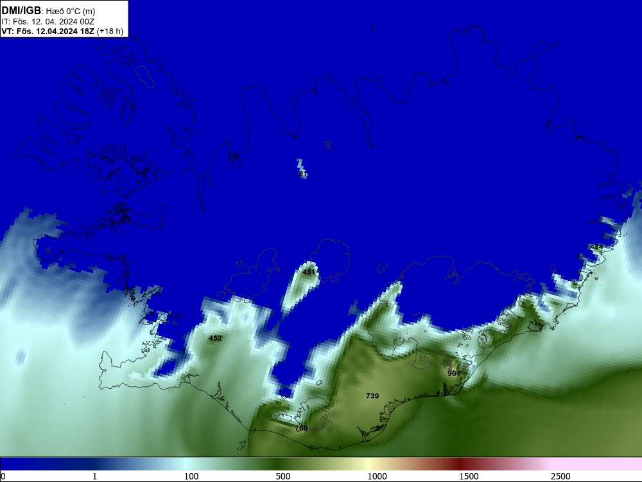Click the VT valid time line
The height and width of the screenshot is (482, 642).
coord(62,31)
